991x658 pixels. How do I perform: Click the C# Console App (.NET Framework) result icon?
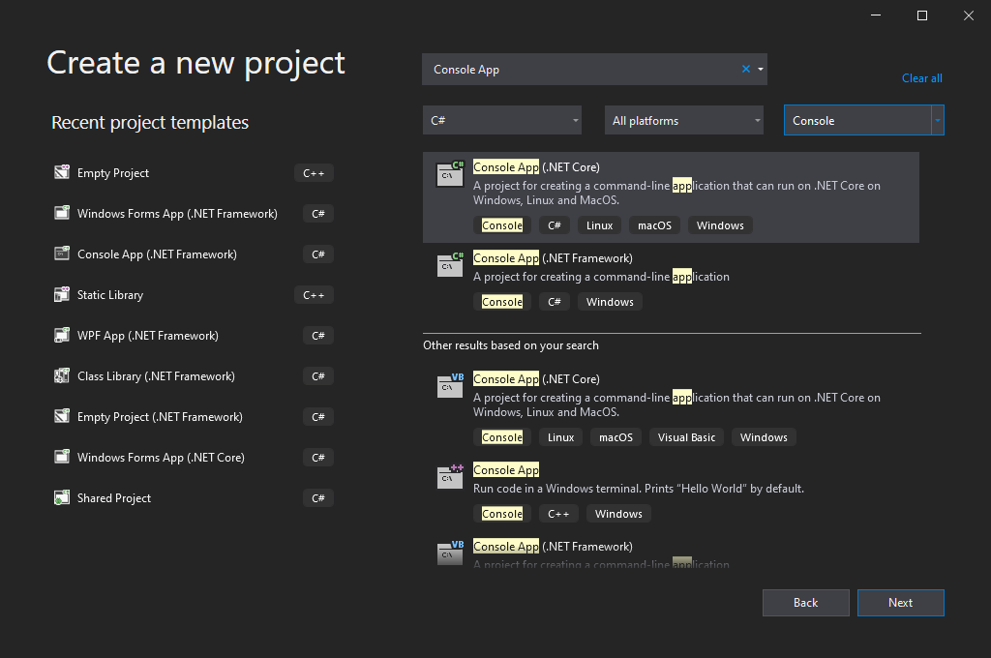point(450,265)
